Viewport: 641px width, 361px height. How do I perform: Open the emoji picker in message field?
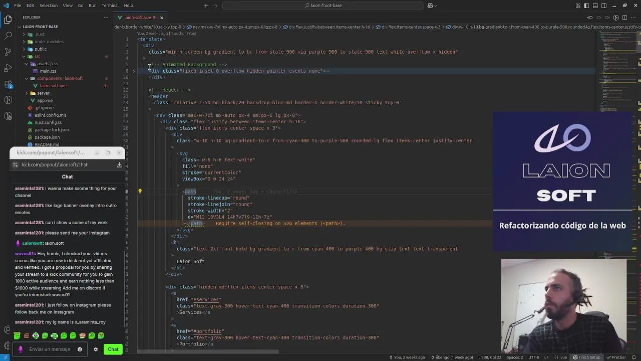tap(80, 349)
